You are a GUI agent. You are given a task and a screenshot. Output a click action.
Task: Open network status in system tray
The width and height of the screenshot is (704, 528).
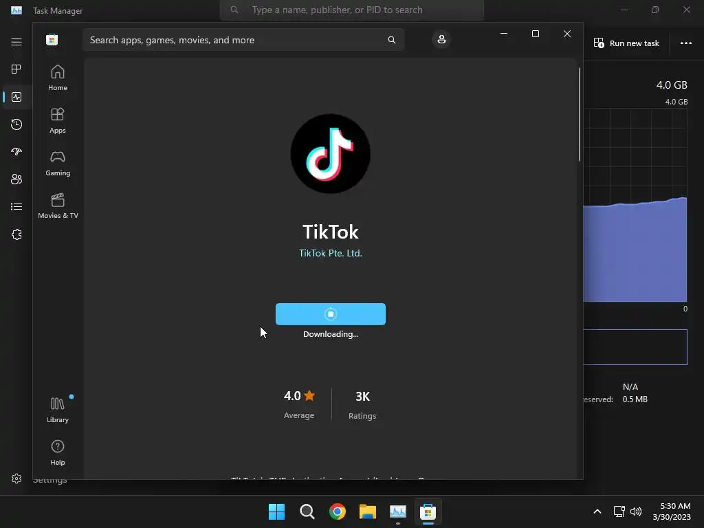tap(619, 511)
